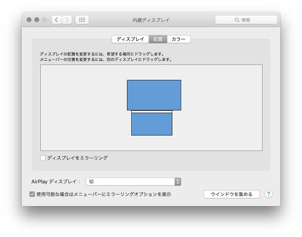Screen dimensions: 302x237
Task: Select the 配置 tab
Action: tap(158, 39)
